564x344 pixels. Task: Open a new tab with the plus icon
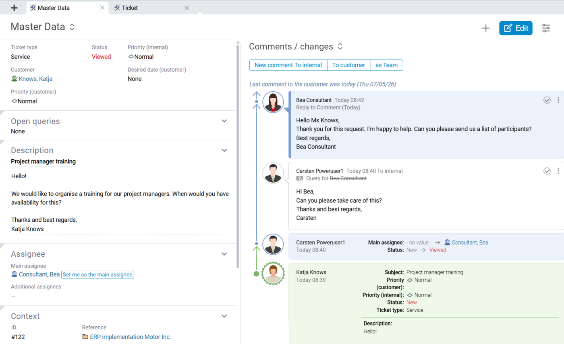click(x=15, y=8)
